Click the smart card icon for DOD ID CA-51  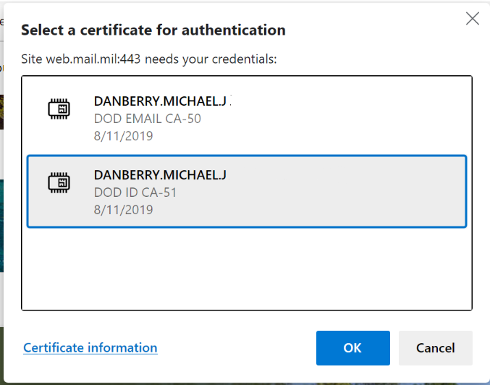(59, 184)
